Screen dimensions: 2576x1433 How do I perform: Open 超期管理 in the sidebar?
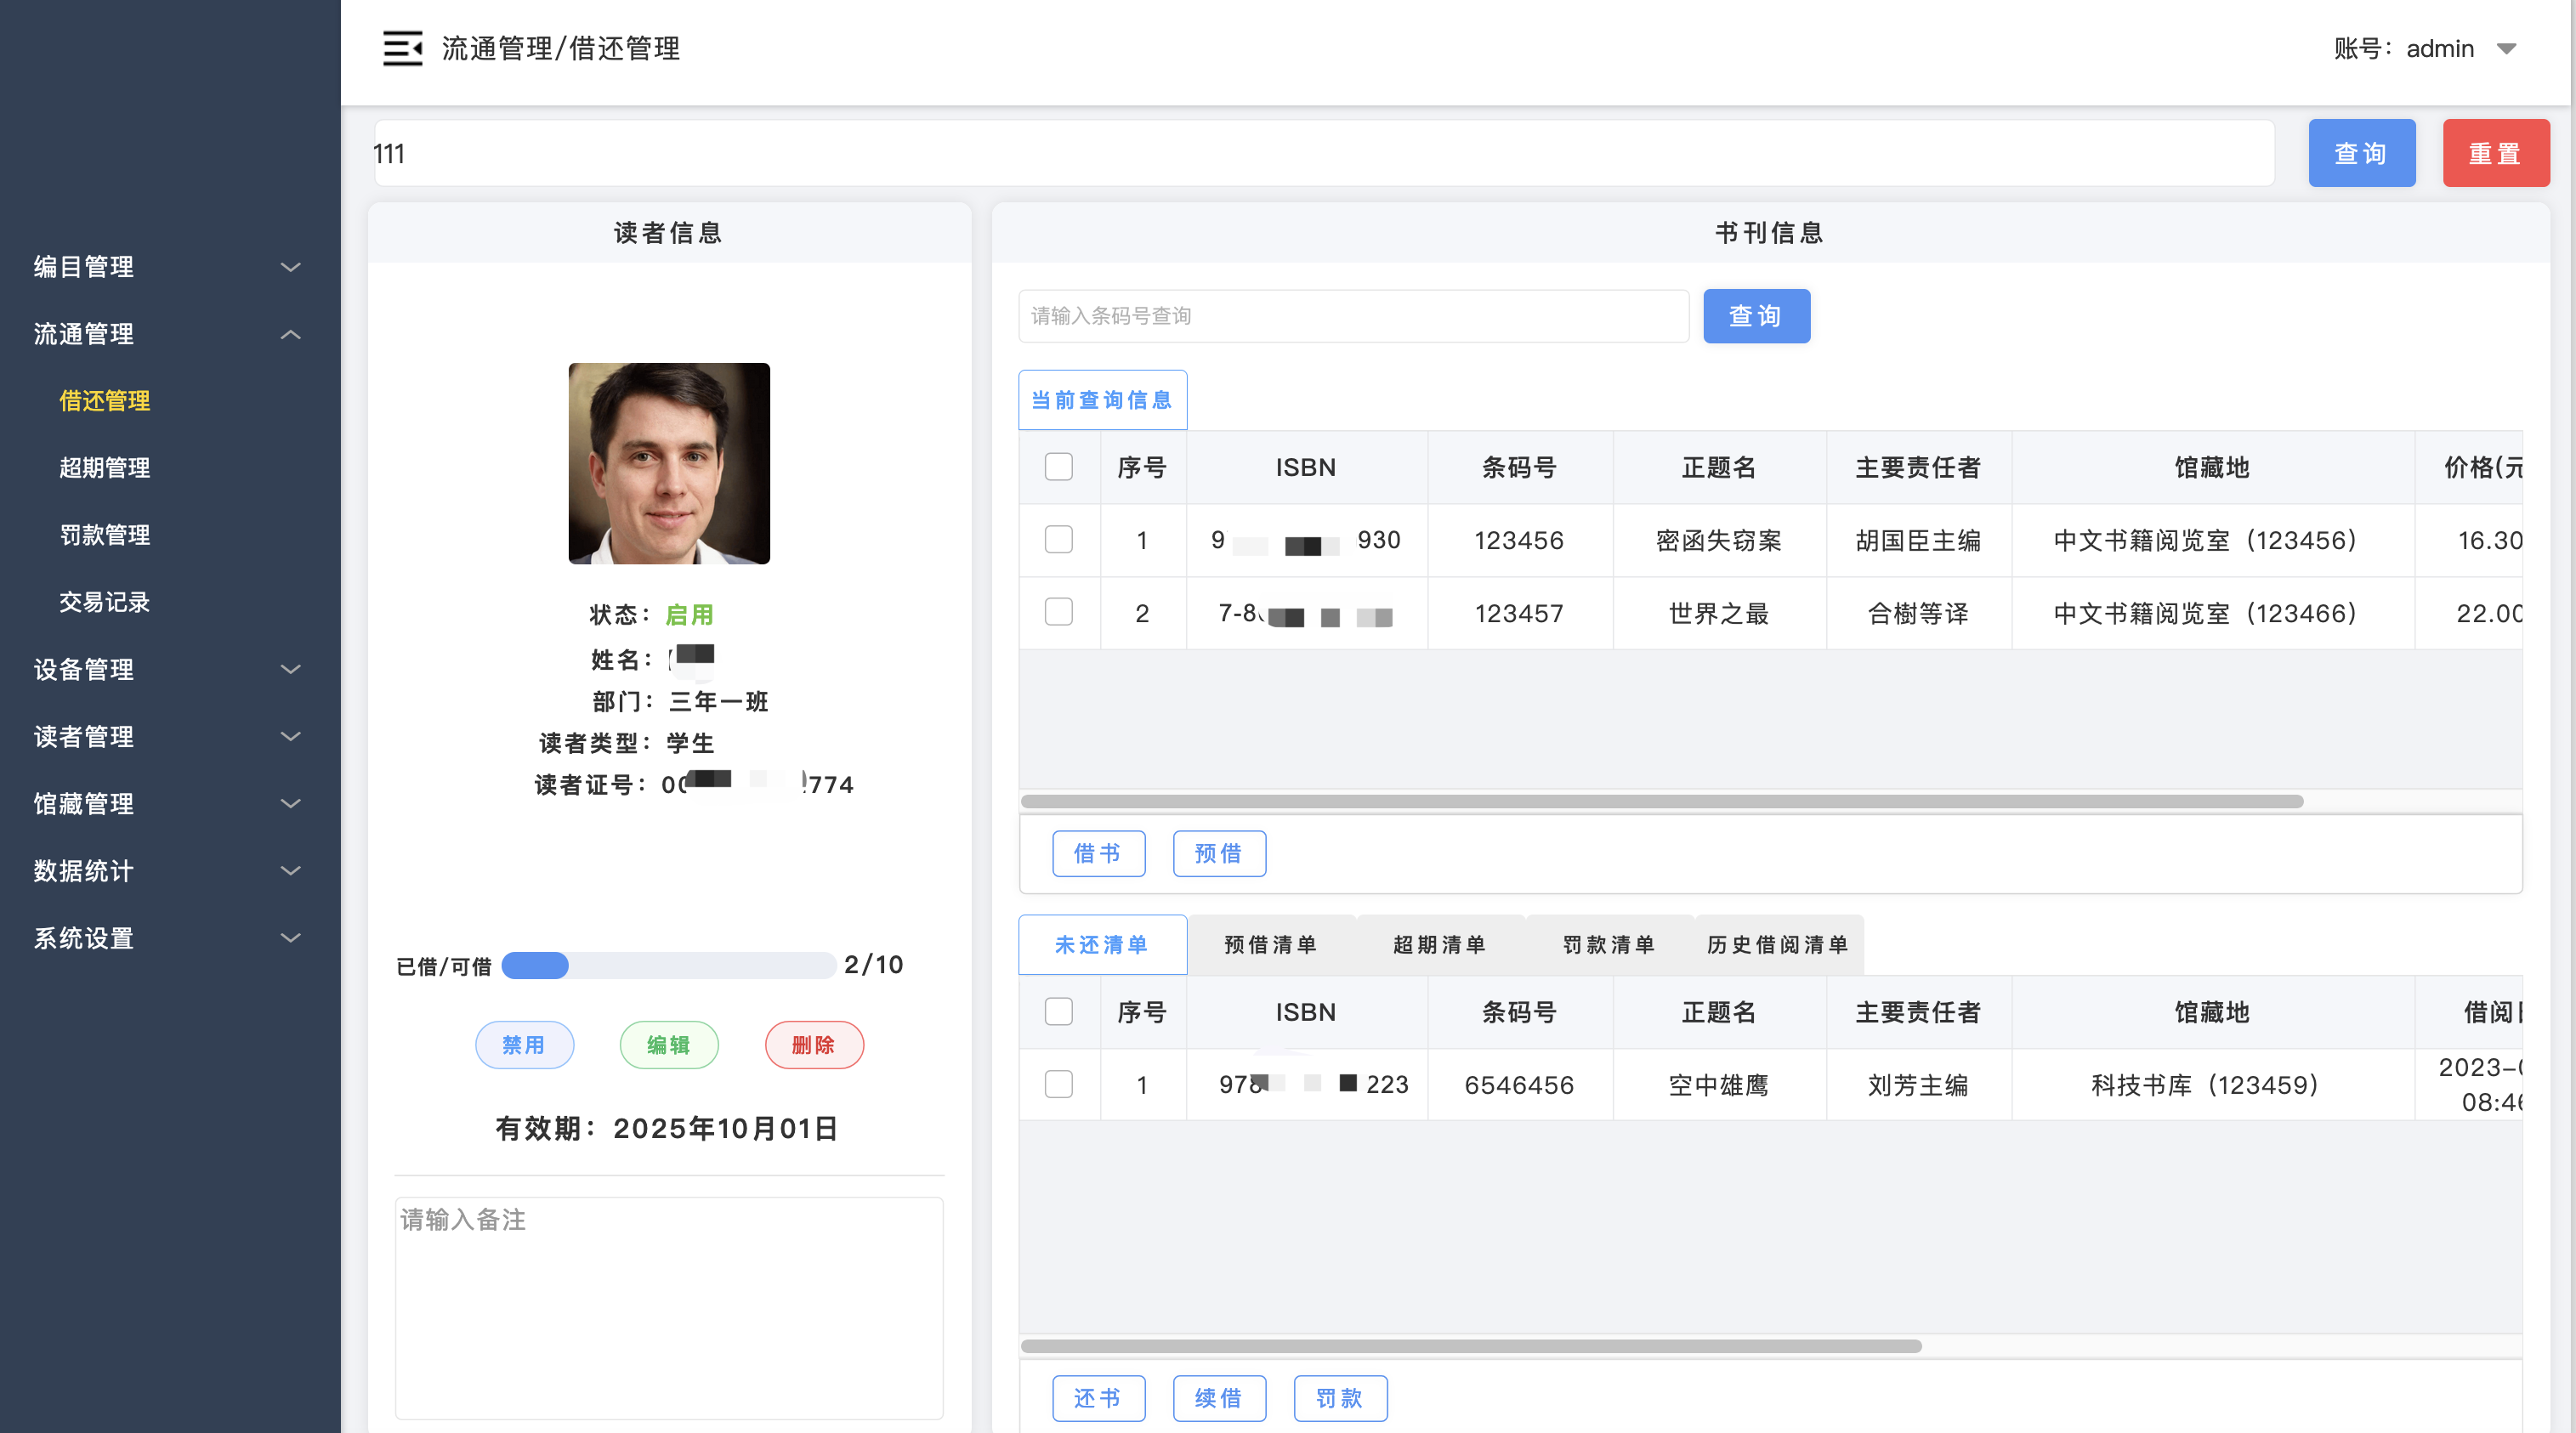(x=104, y=468)
